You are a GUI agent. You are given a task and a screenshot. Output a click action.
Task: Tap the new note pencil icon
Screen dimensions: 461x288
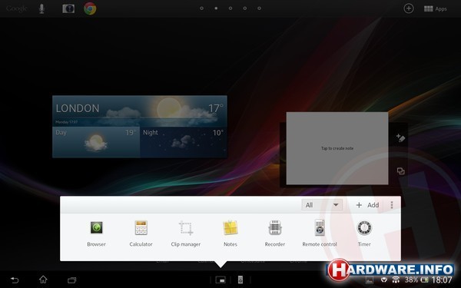(x=400, y=137)
